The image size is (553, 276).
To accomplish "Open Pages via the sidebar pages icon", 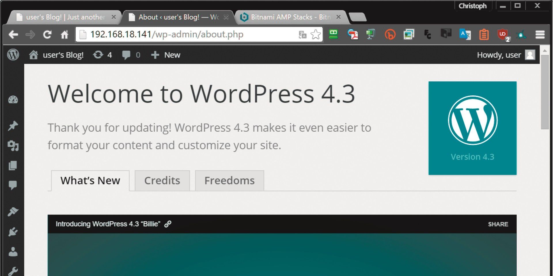I will pyautogui.click(x=13, y=165).
